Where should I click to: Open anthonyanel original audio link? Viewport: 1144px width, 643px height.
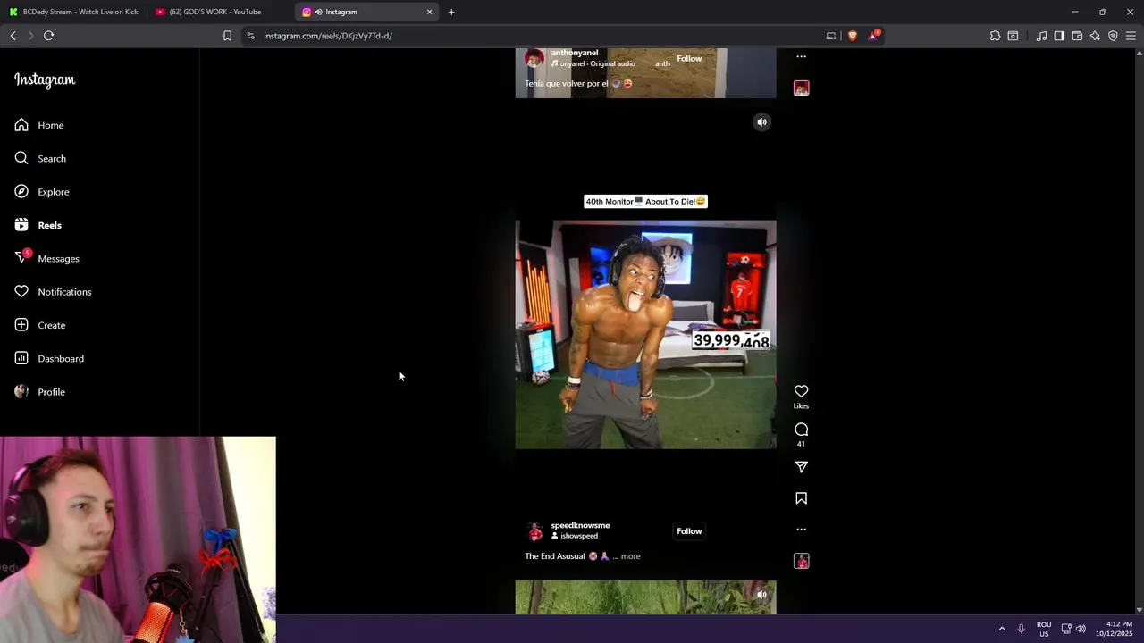597,64
